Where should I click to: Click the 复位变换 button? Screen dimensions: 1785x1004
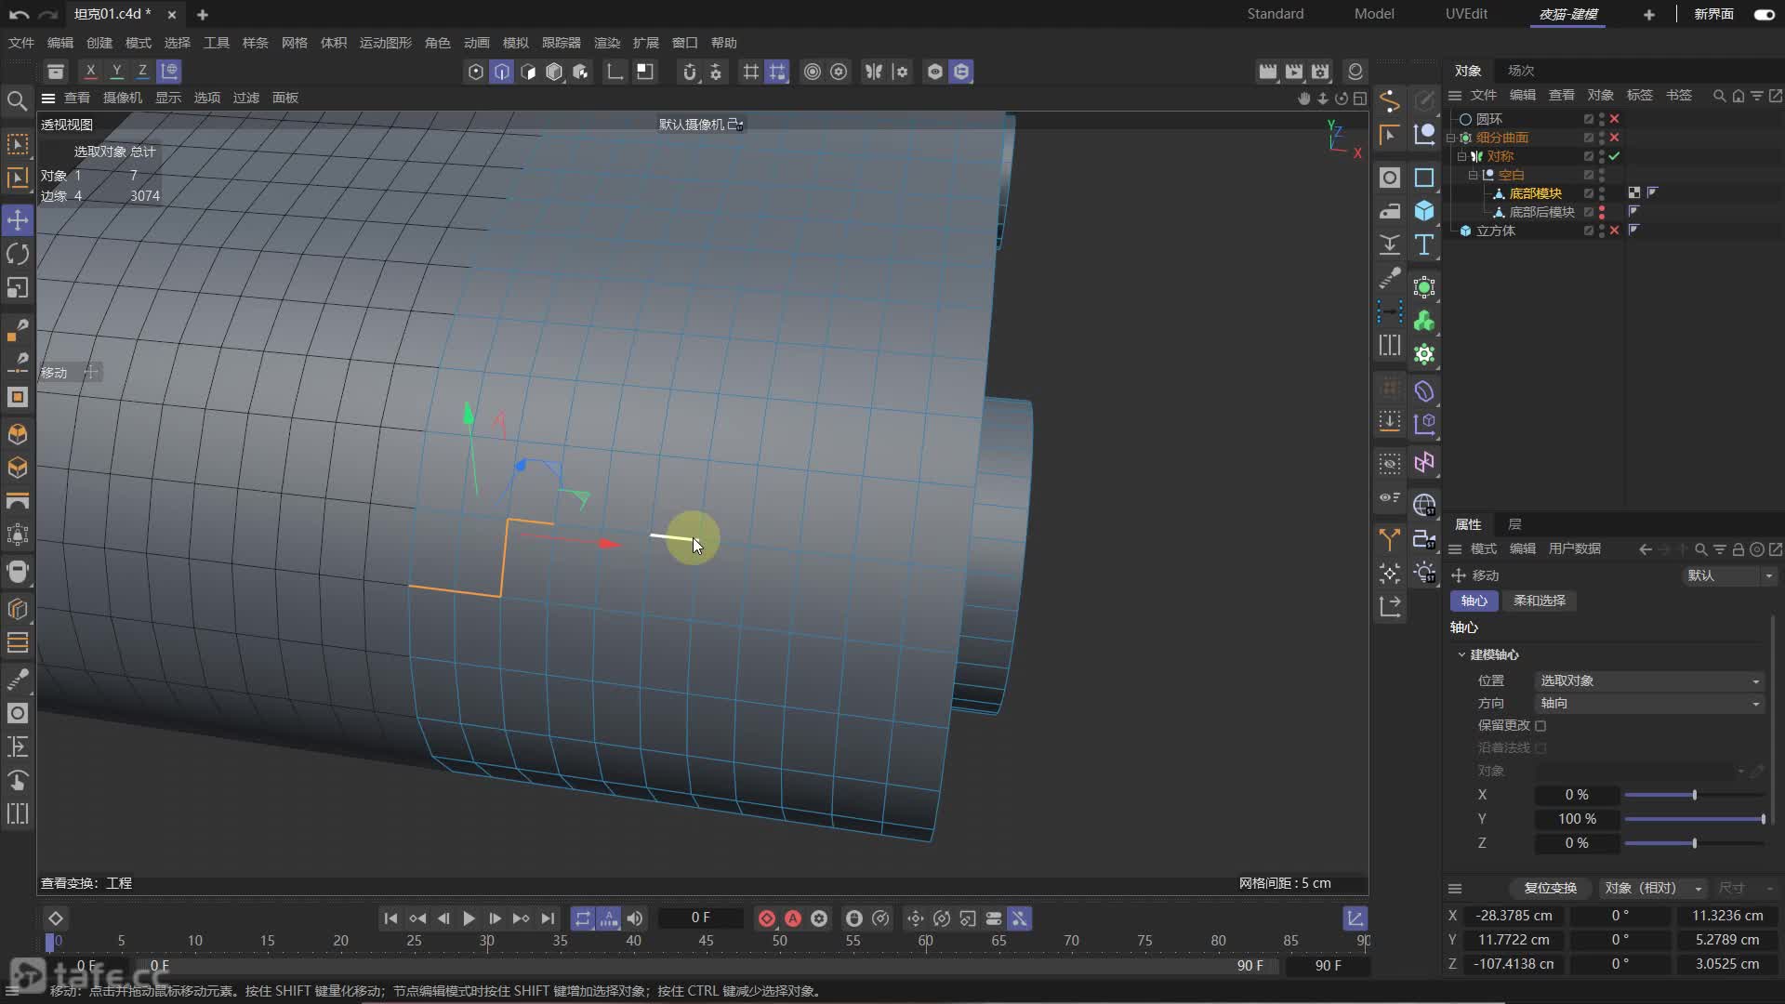tap(1550, 888)
